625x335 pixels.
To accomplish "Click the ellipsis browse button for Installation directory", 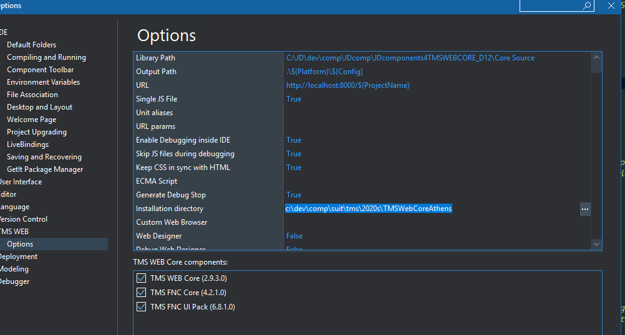I will point(584,209).
